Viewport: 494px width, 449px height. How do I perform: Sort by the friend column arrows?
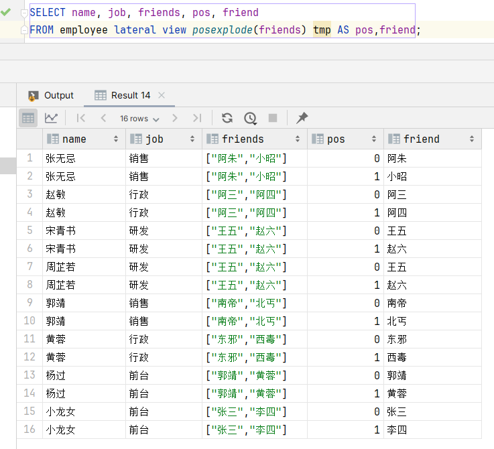click(x=472, y=139)
